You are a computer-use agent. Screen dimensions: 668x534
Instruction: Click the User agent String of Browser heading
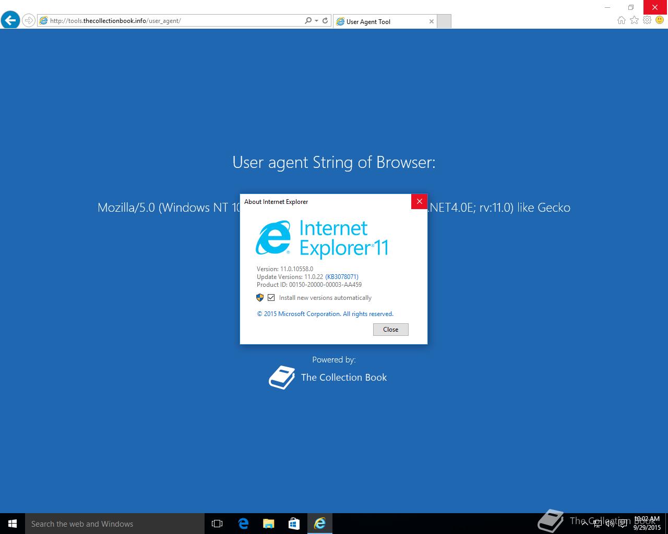pyautogui.click(x=334, y=162)
